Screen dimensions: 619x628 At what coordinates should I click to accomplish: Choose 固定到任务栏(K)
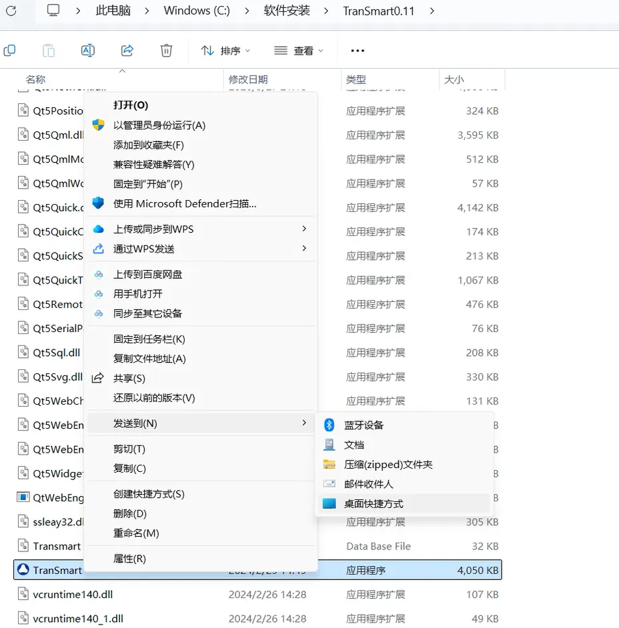pyautogui.click(x=201, y=339)
